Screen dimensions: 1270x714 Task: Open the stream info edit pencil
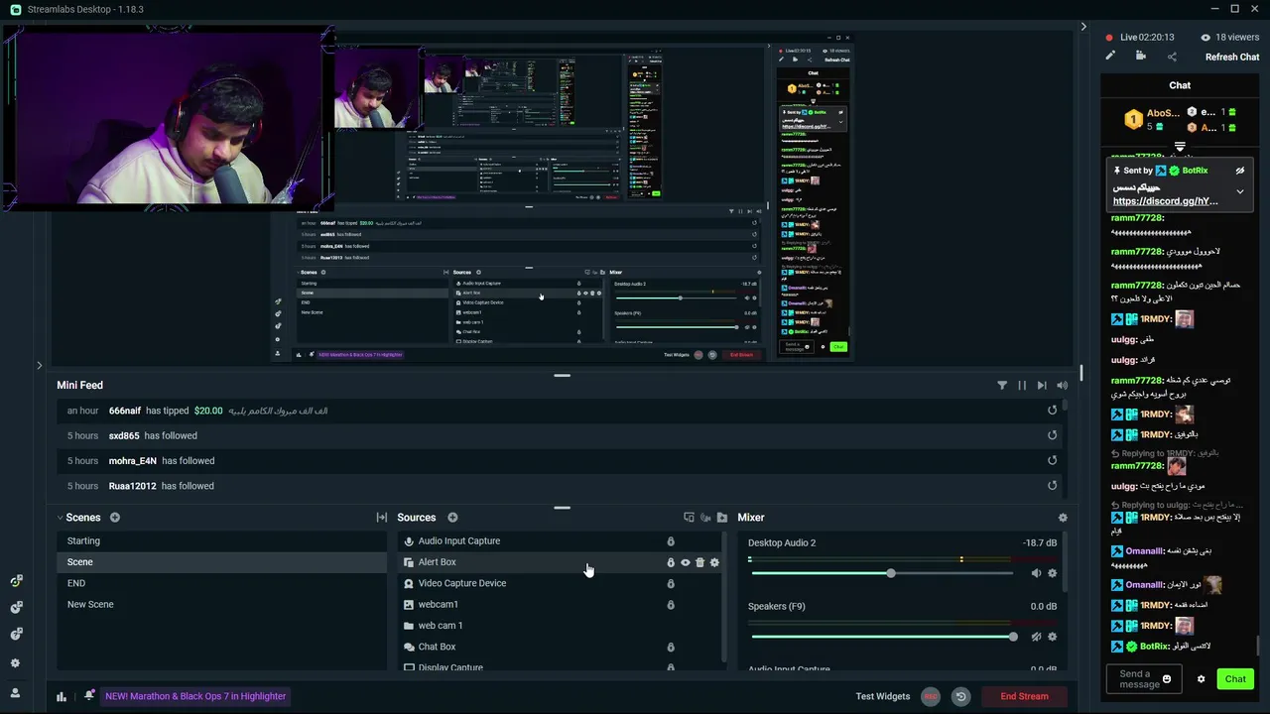pos(1110,57)
